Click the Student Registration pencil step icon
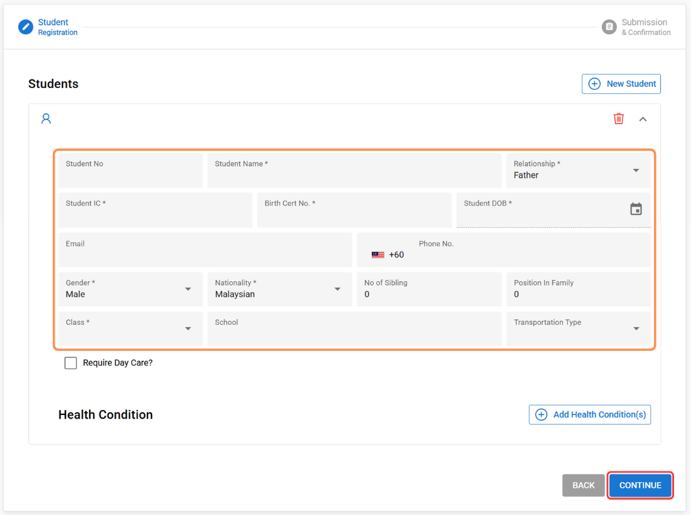The width and height of the screenshot is (691, 515). coord(25,27)
